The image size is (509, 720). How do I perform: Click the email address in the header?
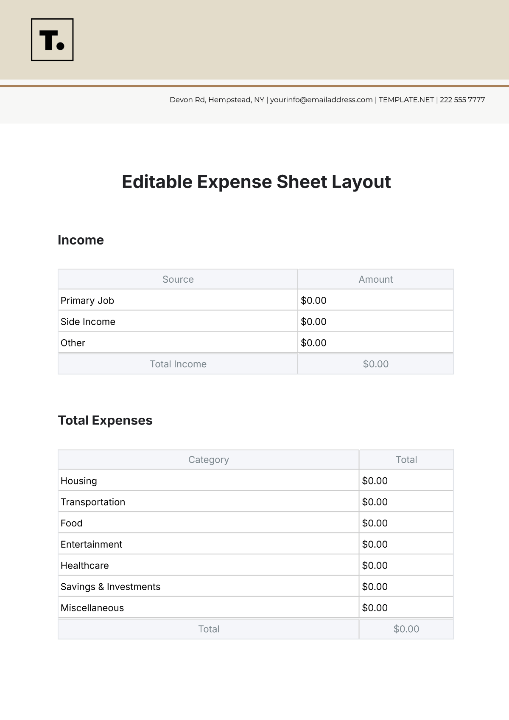321,100
